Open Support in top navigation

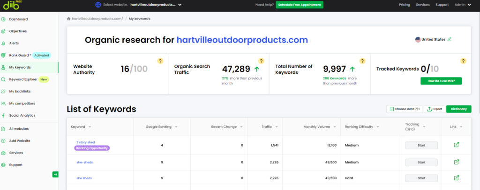pyautogui.click(x=442, y=5)
